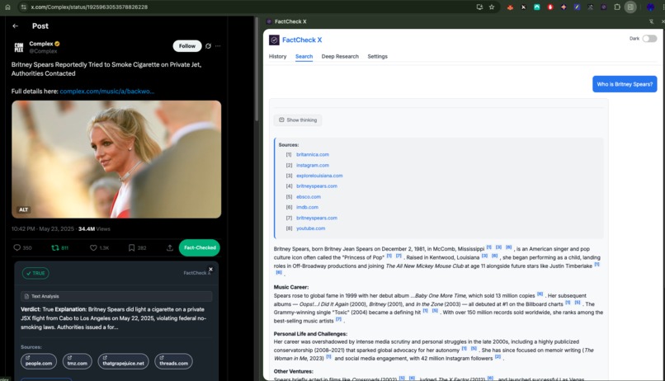Open the teal extension icon in toolbar
This screenshot has height=381, width=665.
pyautogui.click(x=537, y=7)
